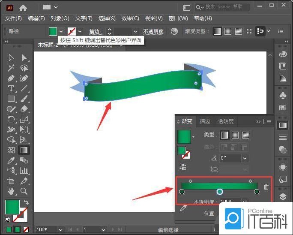The width and height of the screenshot is (293, 235).
Task: Select the Eraser tool
Action: 24,109
